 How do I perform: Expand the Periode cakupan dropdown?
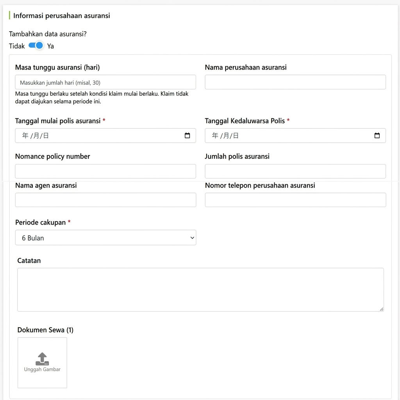tap(105, 237)
